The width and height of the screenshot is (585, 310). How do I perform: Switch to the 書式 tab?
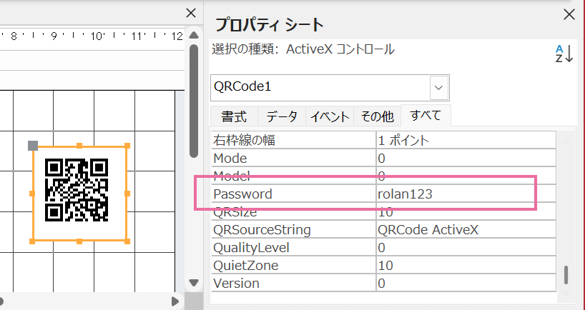pos(234,116)
